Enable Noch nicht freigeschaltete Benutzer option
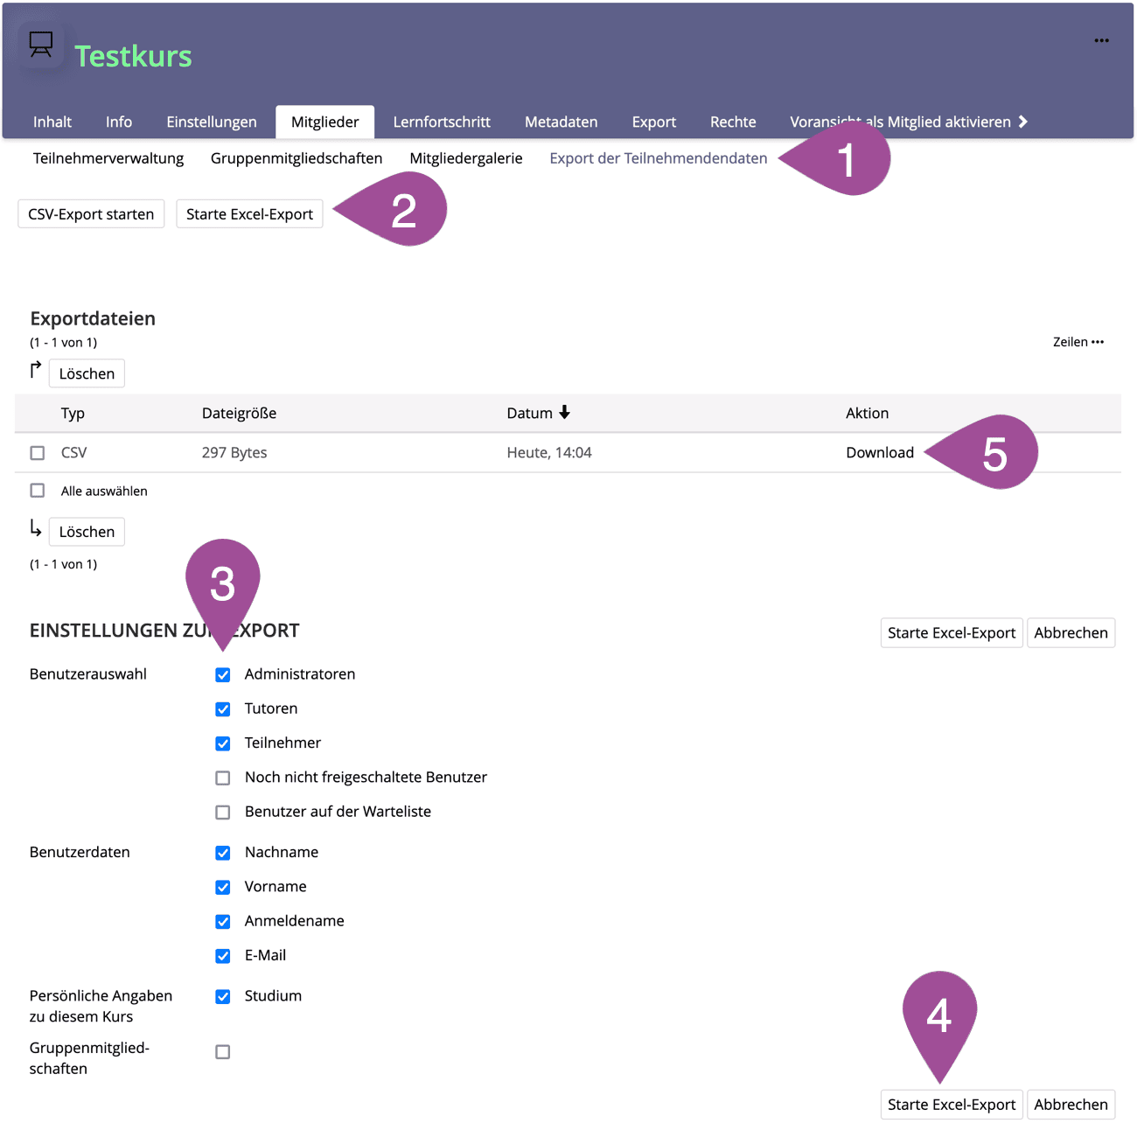The image size is (1137, 1137). click(223, 778)
